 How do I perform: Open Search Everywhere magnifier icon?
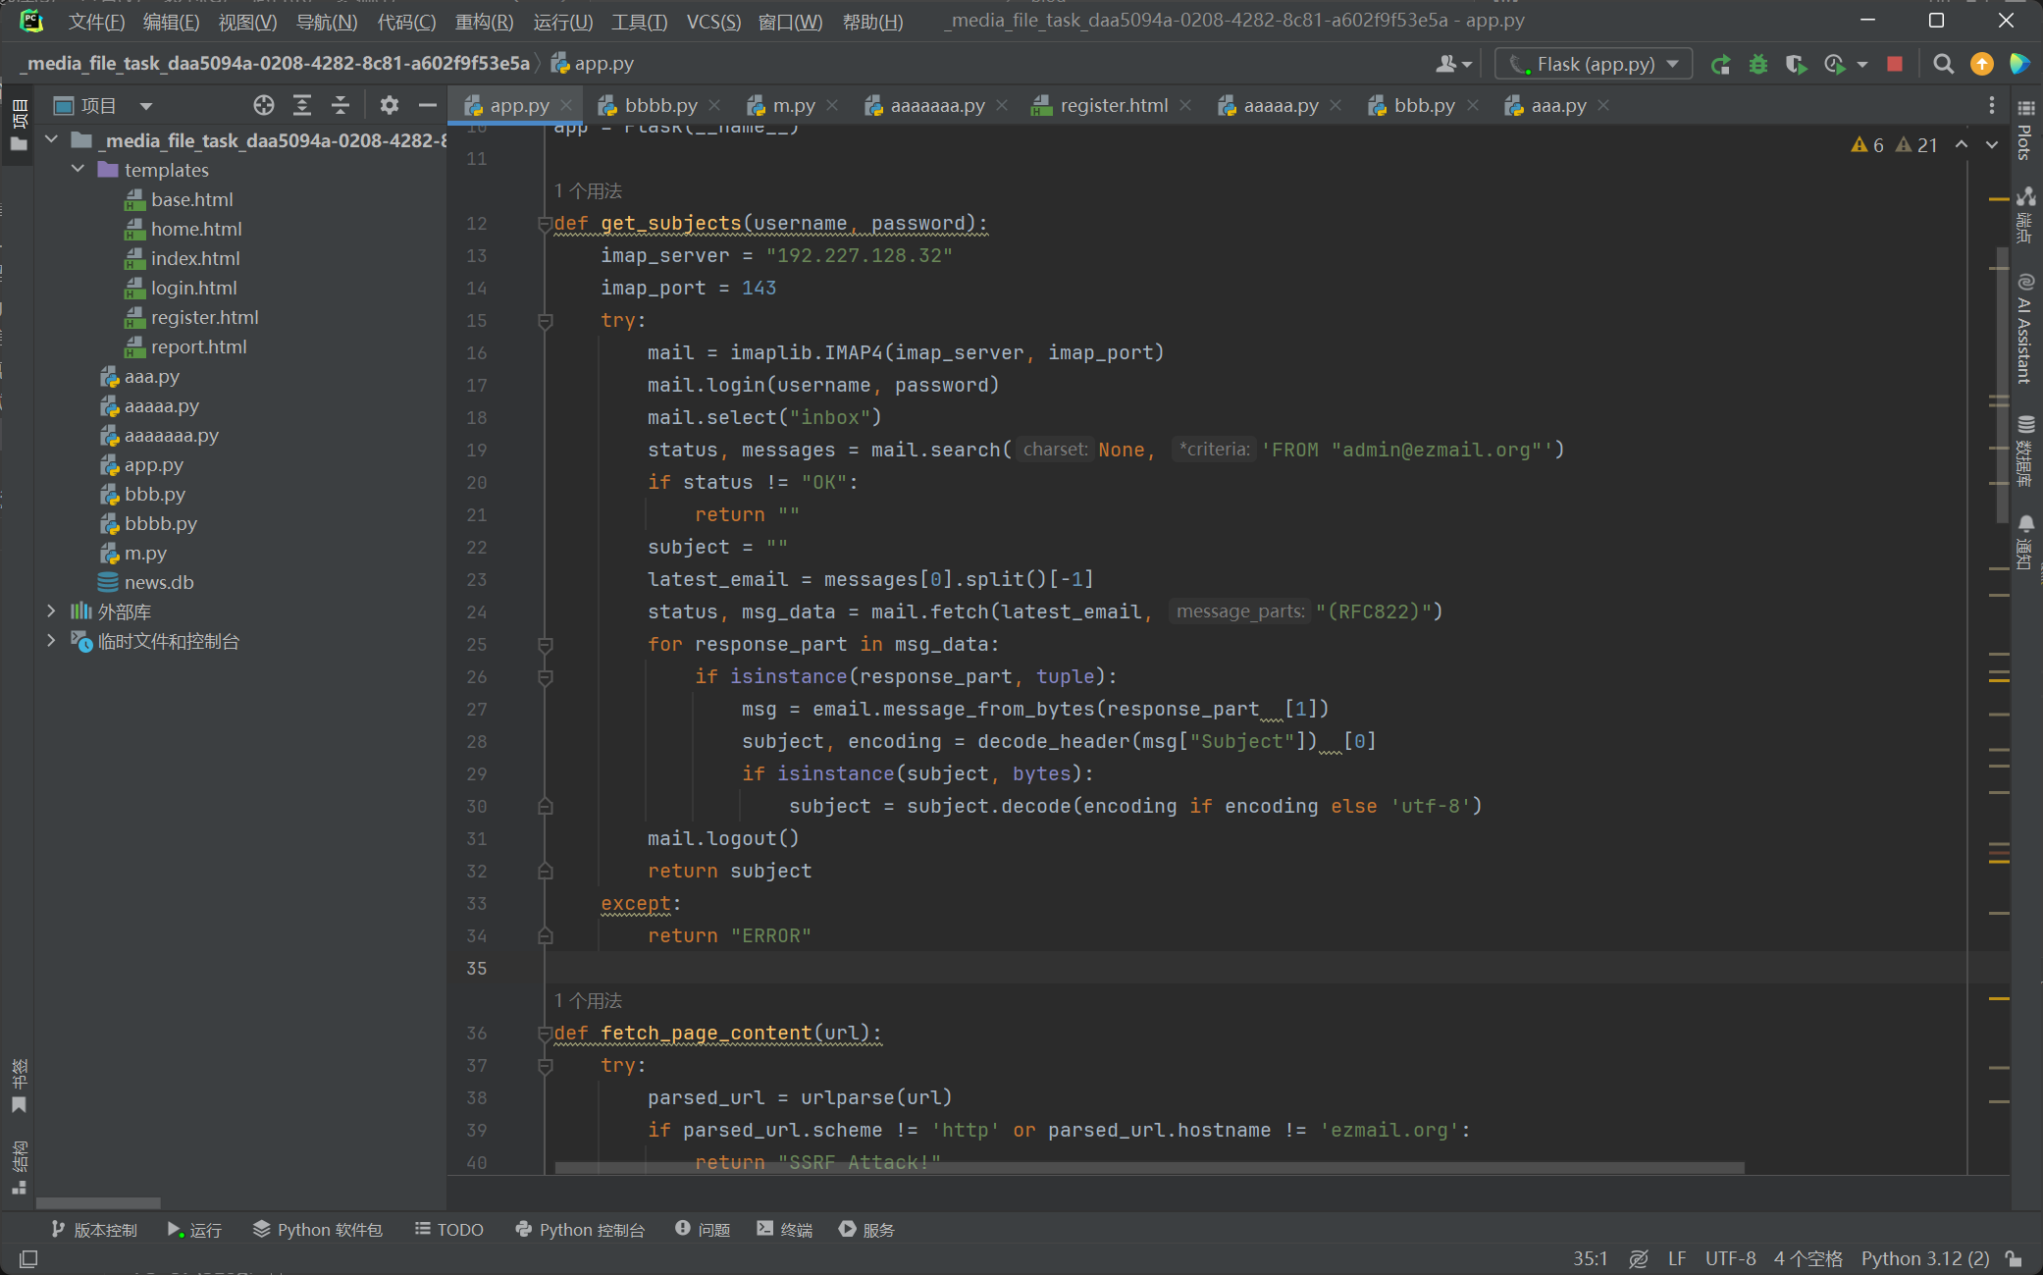point(1942,65)
